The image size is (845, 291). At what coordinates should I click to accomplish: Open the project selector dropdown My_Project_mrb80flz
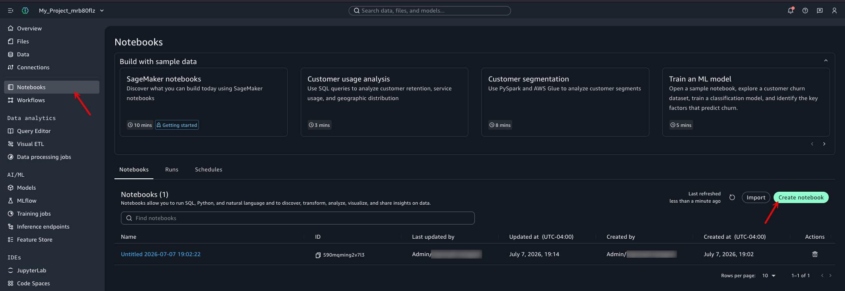click(71, 11)
